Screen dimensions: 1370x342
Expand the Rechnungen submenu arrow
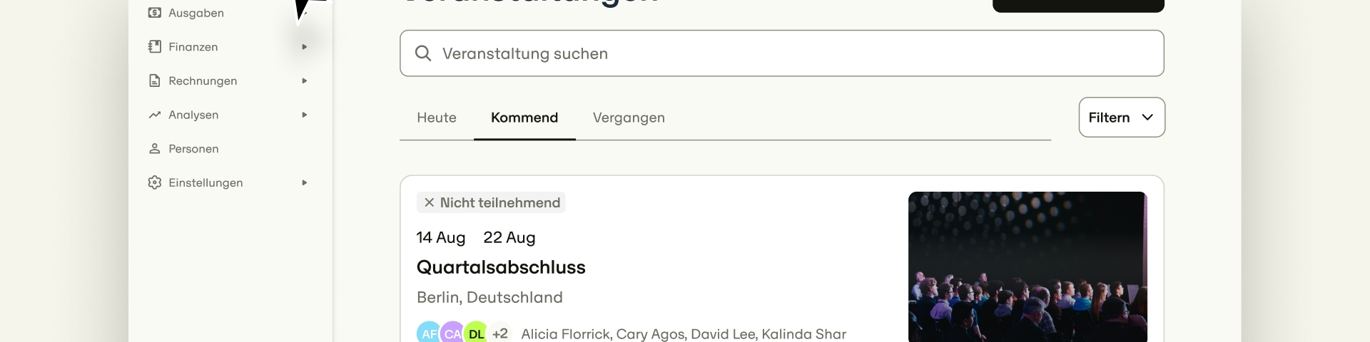click(305, 81)
